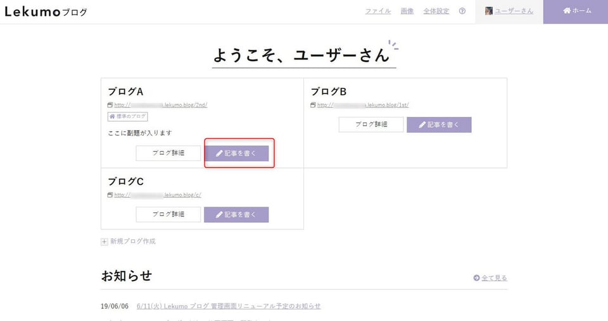The image size is (608, 321).
Task: Open ブログ詳細 for ブログB
Action: [x=371, y=124]
